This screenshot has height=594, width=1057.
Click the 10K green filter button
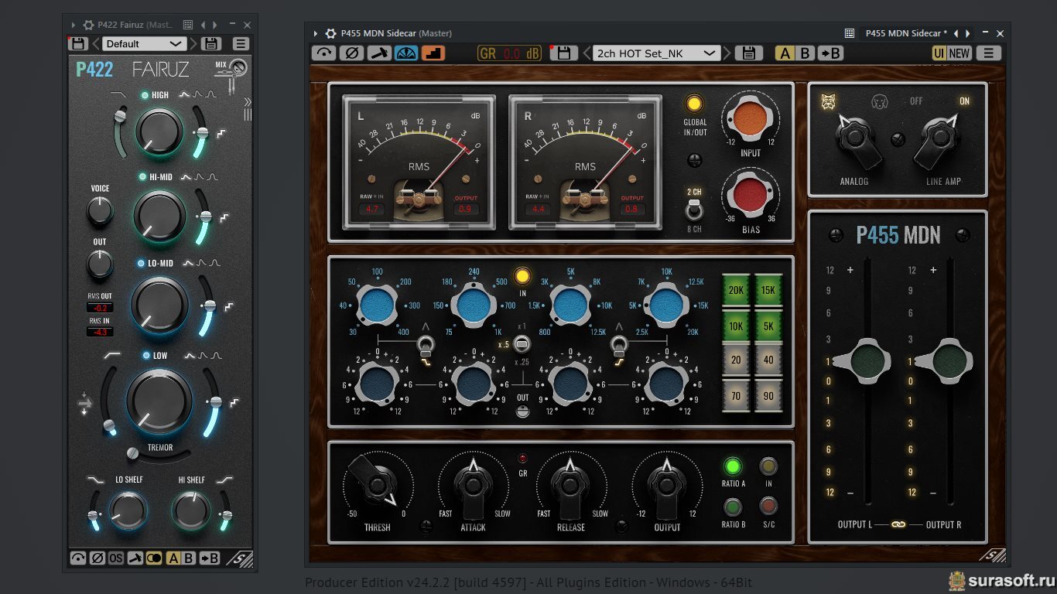736,326
